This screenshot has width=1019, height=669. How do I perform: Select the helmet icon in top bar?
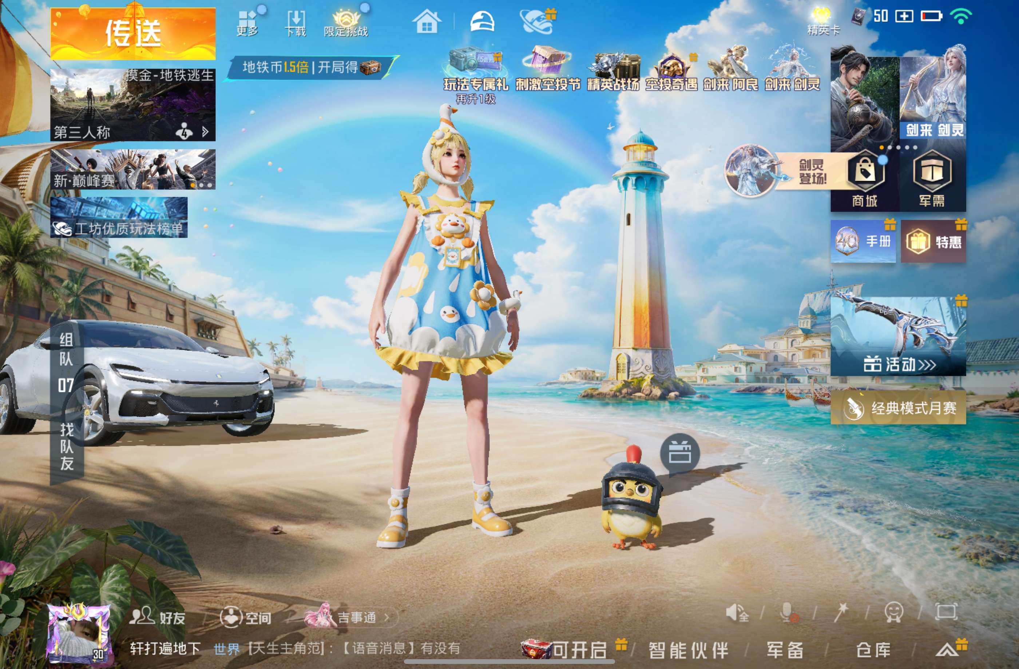[x=482, y=21]
